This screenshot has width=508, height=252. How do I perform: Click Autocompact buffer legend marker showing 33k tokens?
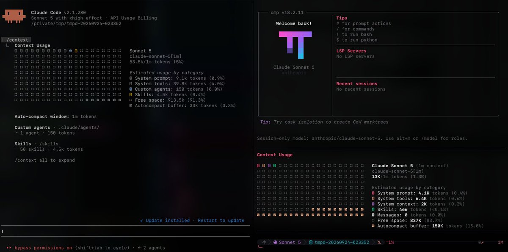(x=131, y=106)
